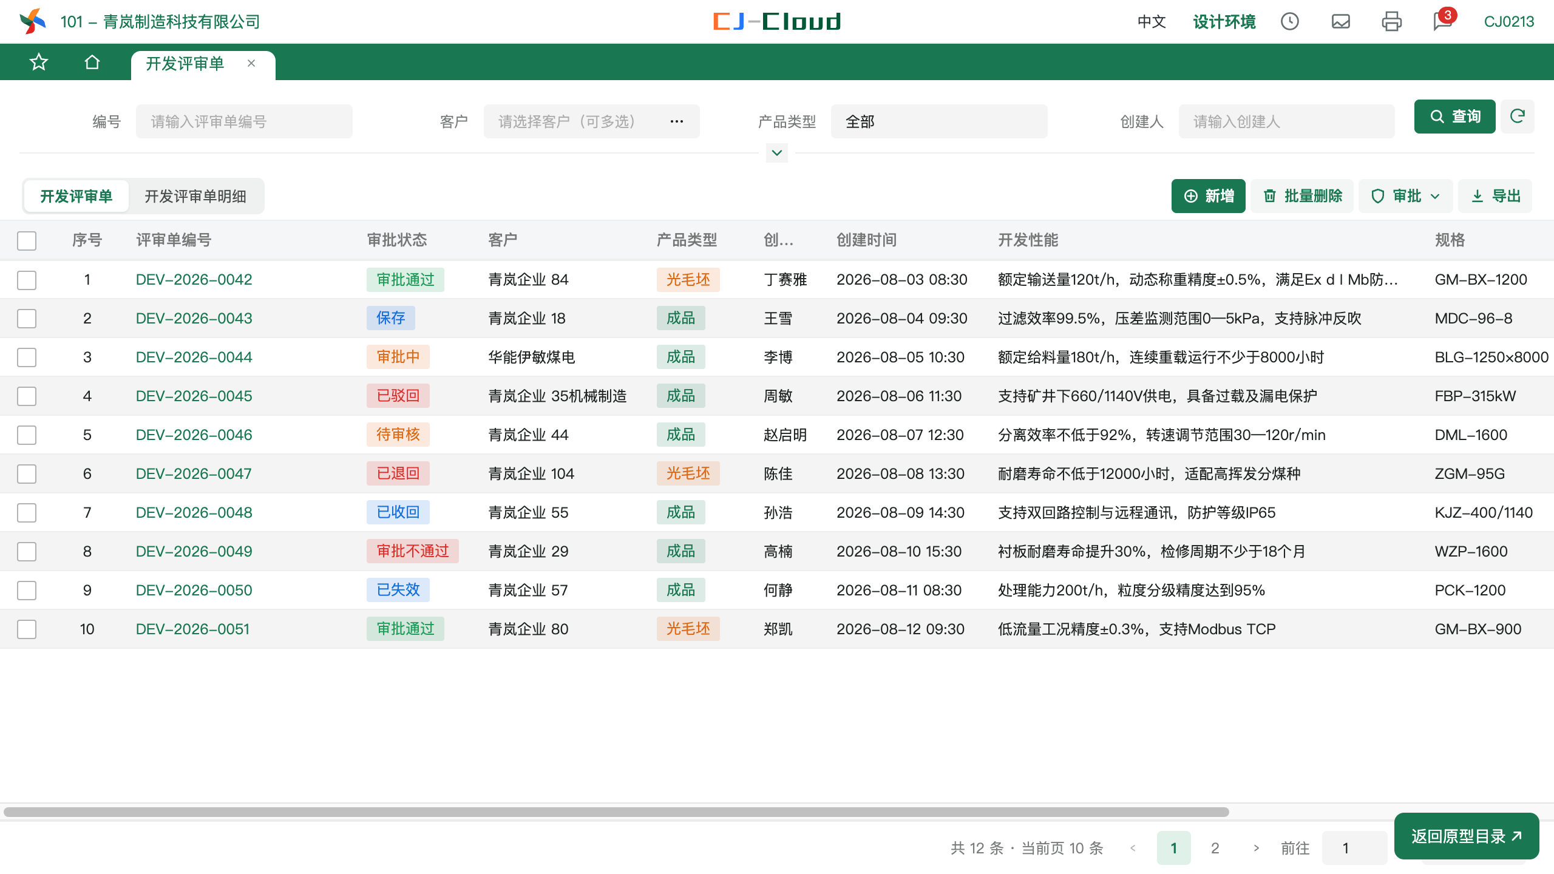Switch to 开发评审单明细 tab
This screenshot has width=1554, height=874.
(195, 196)
